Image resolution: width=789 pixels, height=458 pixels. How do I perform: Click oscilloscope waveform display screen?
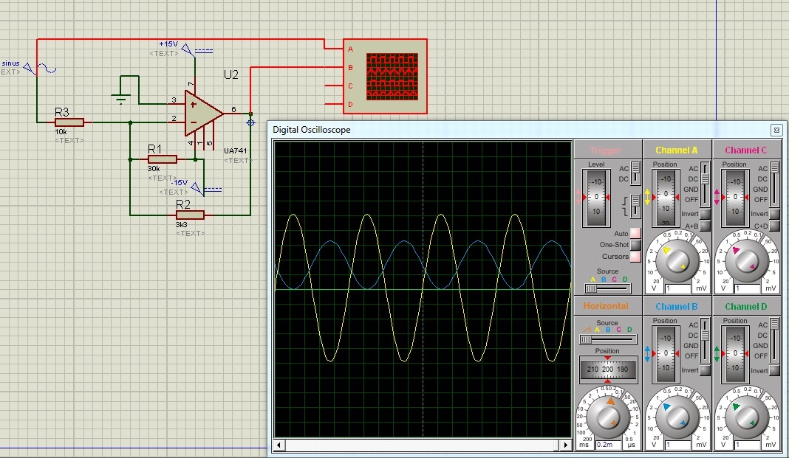pyautogui.click(x=423, y=289)
